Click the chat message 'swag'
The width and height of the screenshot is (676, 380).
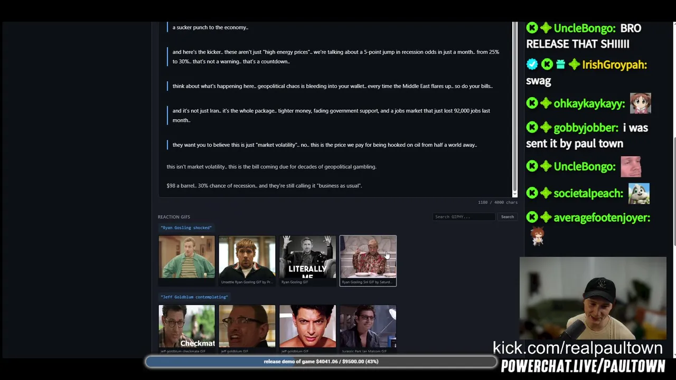[539, 81]
